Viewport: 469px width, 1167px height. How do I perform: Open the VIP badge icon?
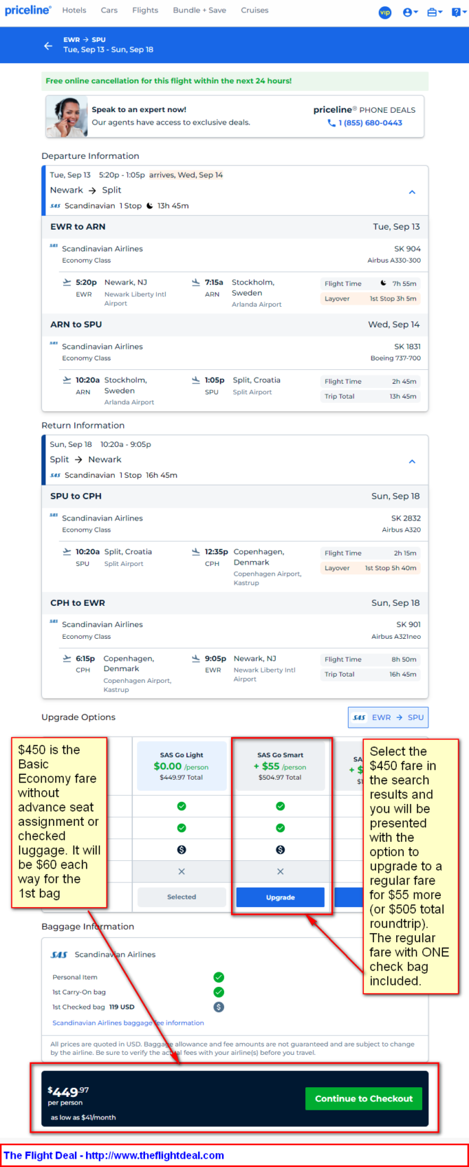pyautogui.click(x=385, y=13)
